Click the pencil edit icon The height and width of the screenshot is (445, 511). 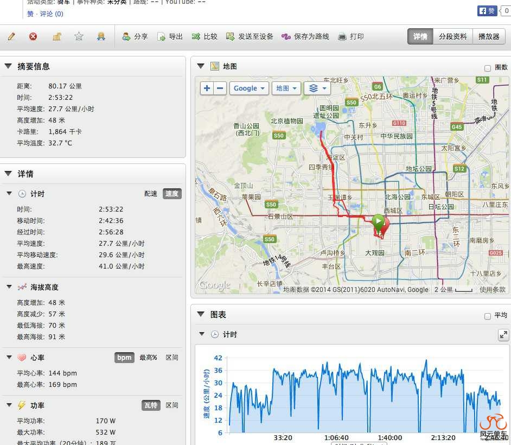click(x=11, y=36)
